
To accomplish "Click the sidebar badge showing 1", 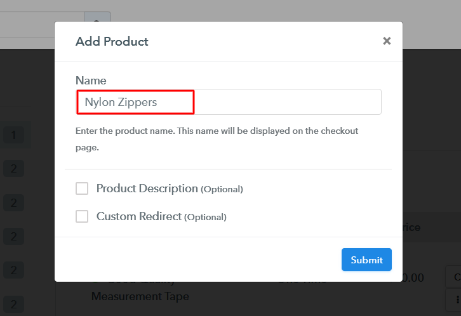I will tap(13, 135).
